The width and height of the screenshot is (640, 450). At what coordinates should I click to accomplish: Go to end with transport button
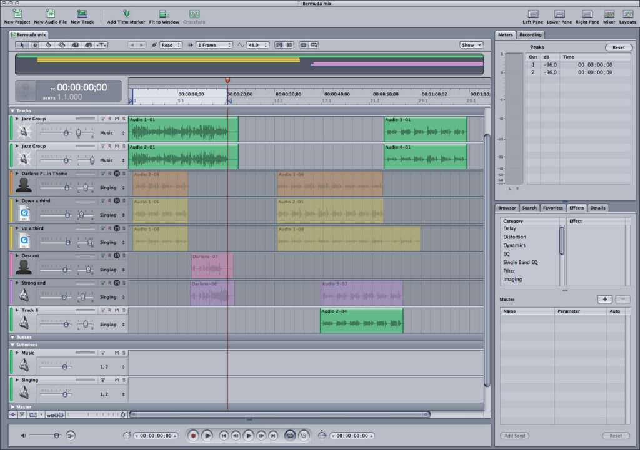tap(274, 436)
